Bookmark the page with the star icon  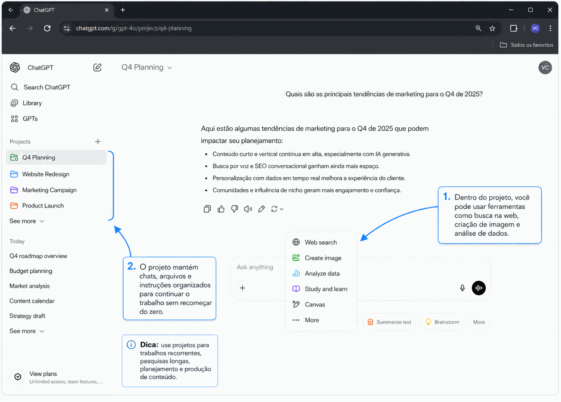point(492,28)
